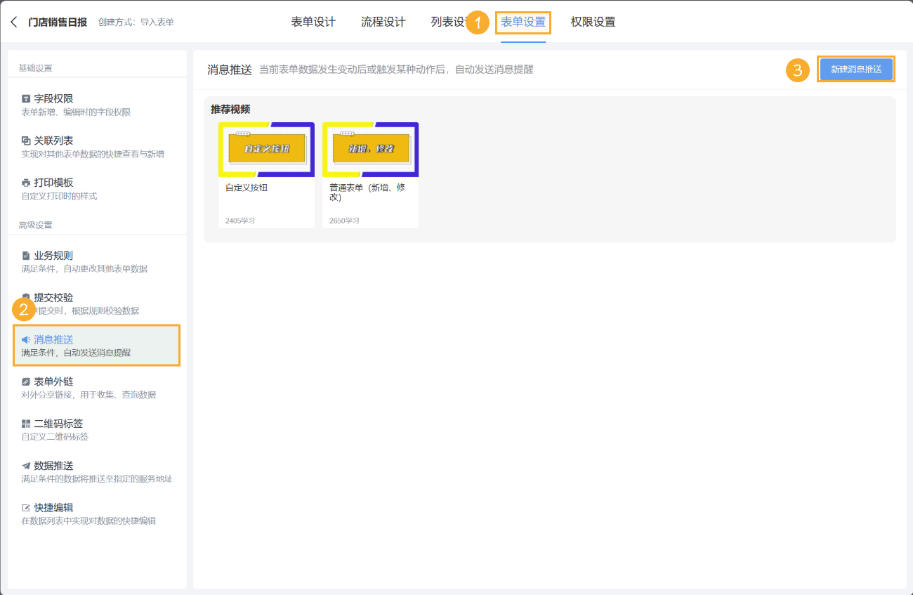Play the 普通表单（新增、修改）video
The height and width of the screenshot is (595, 913).
click(370, 149)
